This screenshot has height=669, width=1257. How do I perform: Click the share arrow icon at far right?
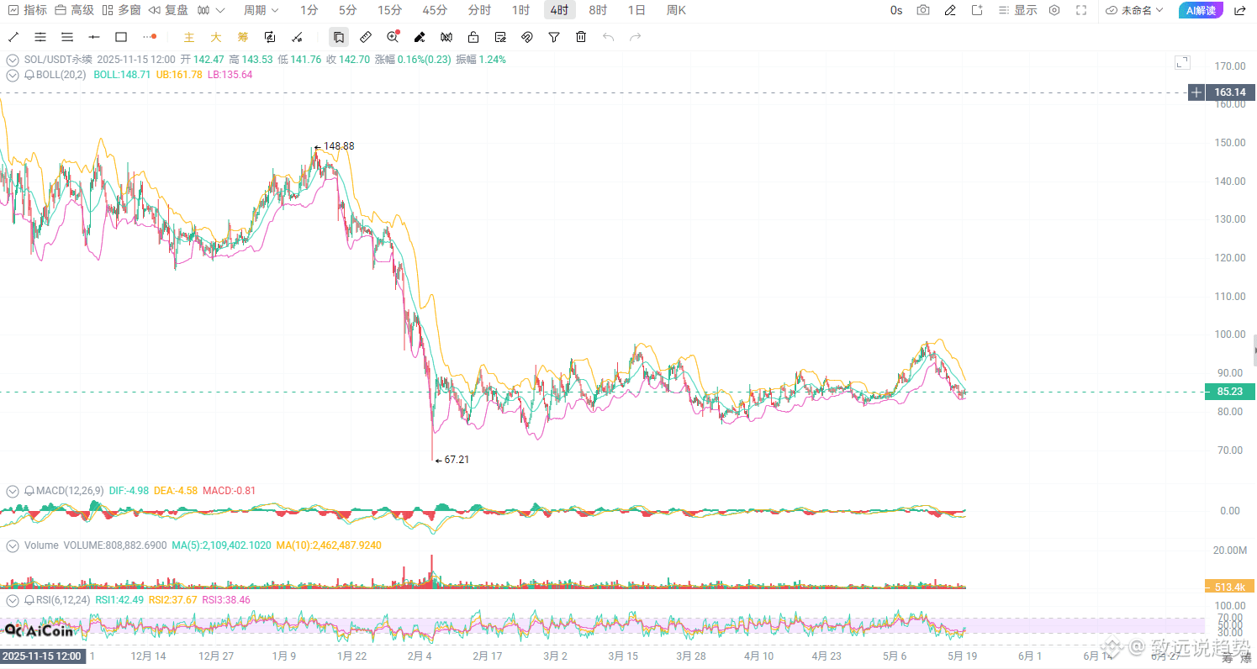(1239, 10)
